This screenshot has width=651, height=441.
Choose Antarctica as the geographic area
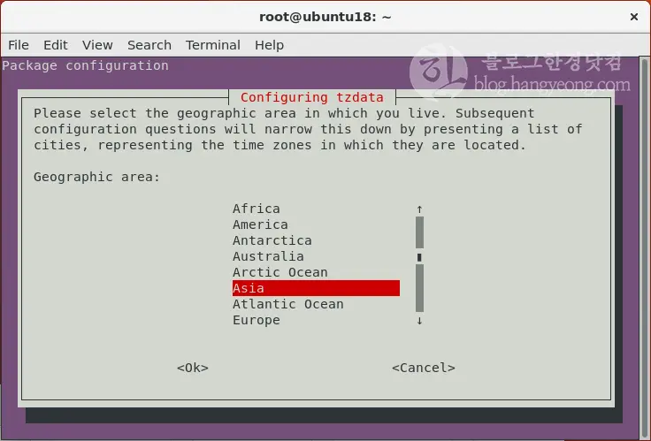(272, 240)
